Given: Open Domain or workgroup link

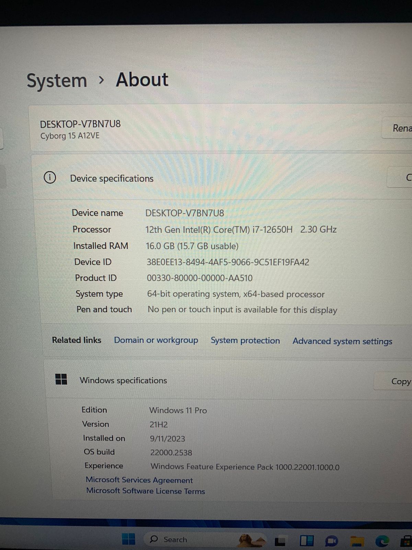Looking at the screenshot, I should 156,340.
